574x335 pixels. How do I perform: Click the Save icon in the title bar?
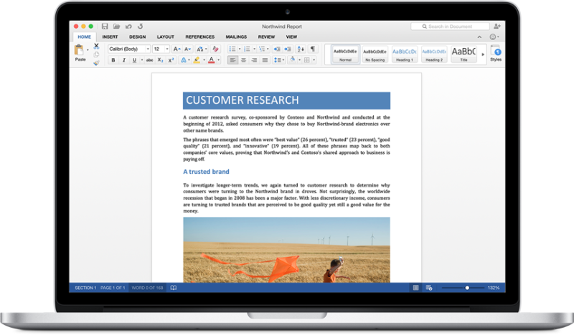(105, 26)
